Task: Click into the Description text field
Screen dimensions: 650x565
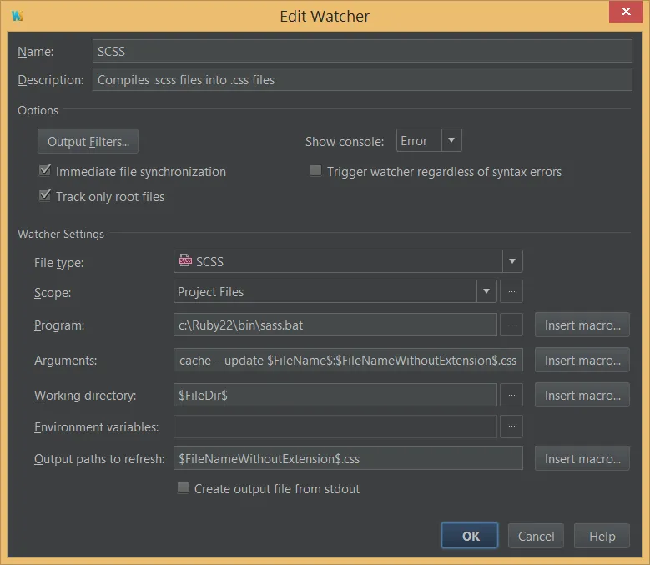Action: pos(362,79)
